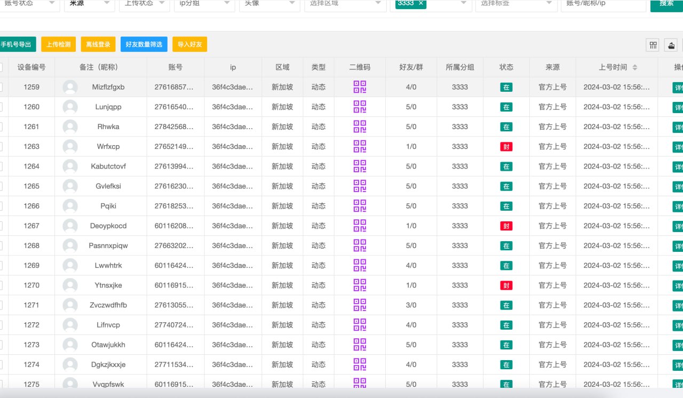Click avatar of Mizflzfgxb account
Viewport: 683px width, 398px height.
70,87
